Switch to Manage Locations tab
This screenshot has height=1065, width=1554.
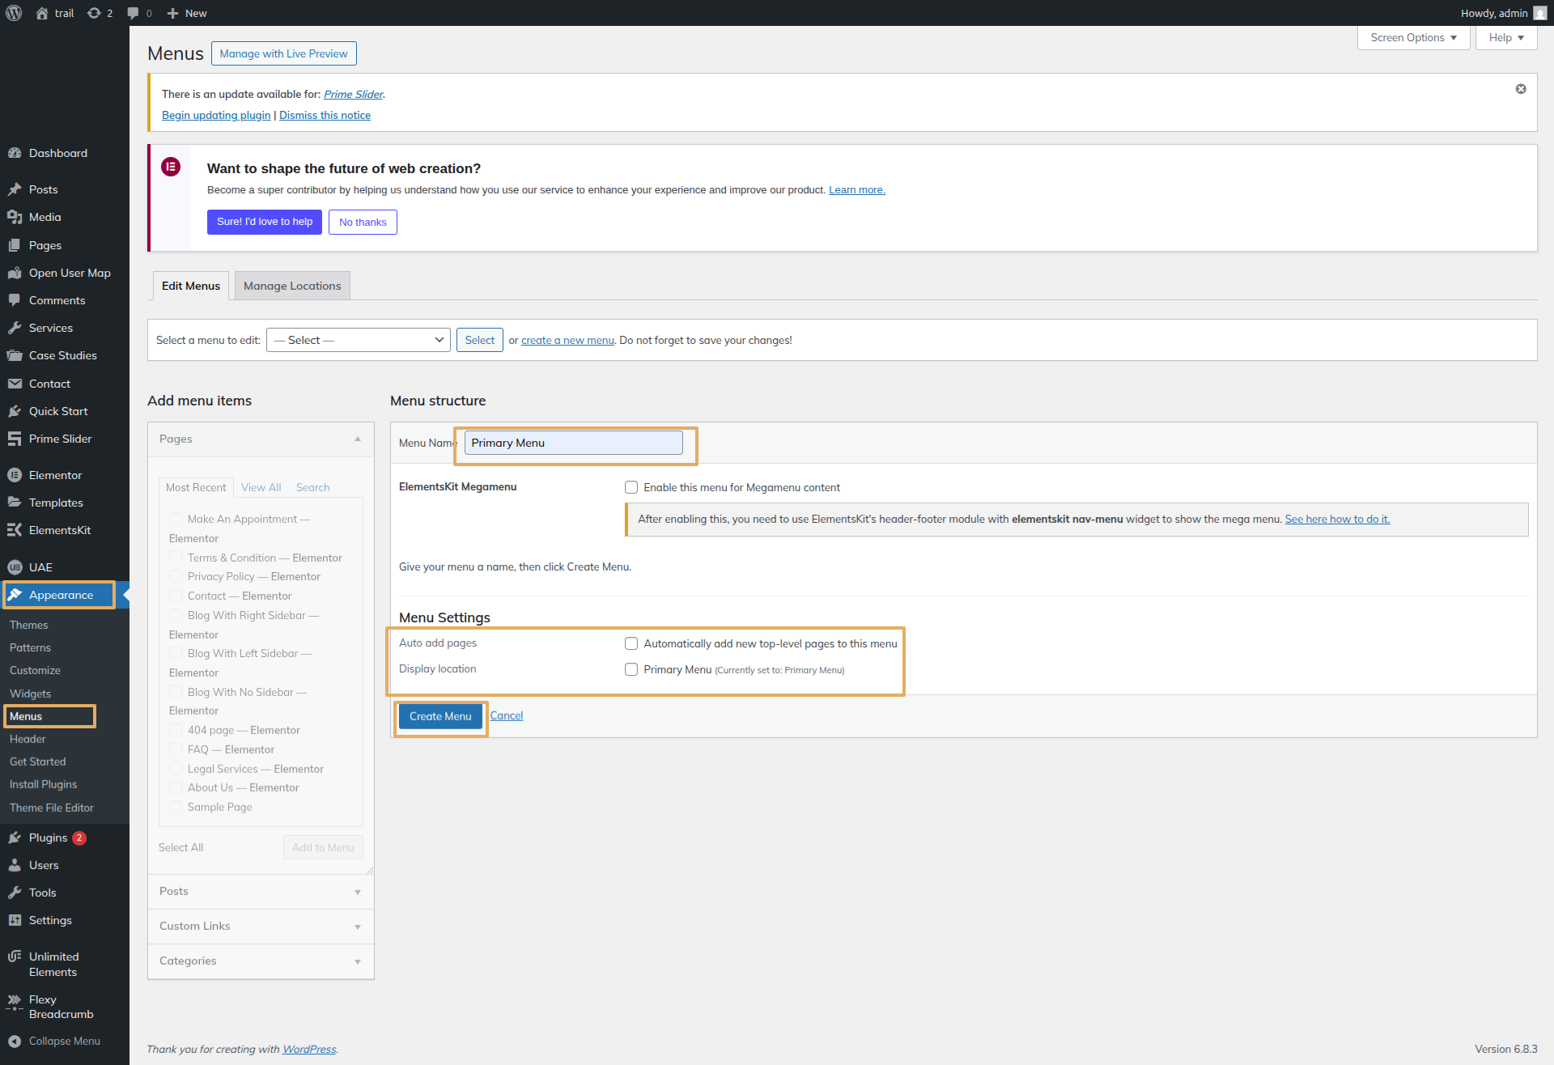pos(292,286)
